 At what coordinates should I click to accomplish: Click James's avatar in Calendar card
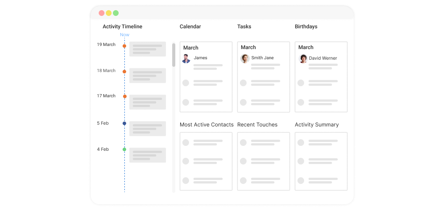click(x=186, y=58)
